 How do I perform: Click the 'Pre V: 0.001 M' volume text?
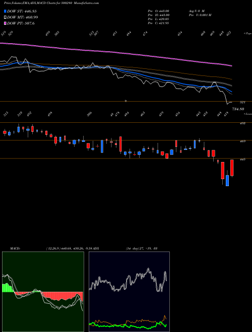click(x=200, y=15)
